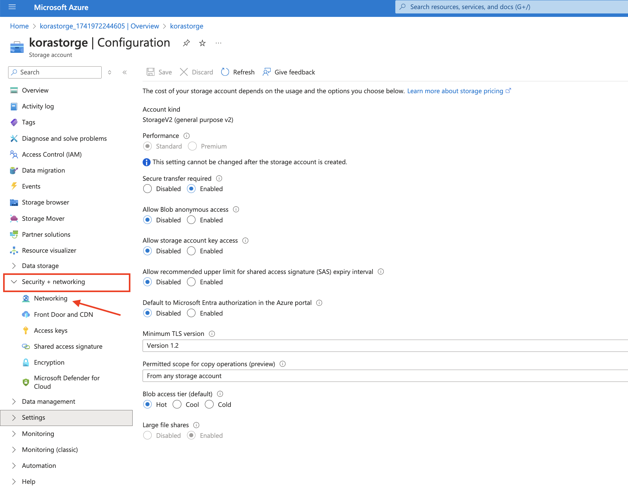Screen dimensions: 628x491
Task: Click the Access keys key icon
Action: click(26, 330)
